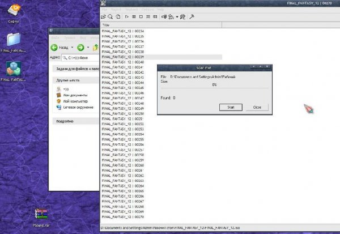Viewport: 340px width, 234px height.
Task: Open the Вид menu in Explorer
Action: click(83, 38)
